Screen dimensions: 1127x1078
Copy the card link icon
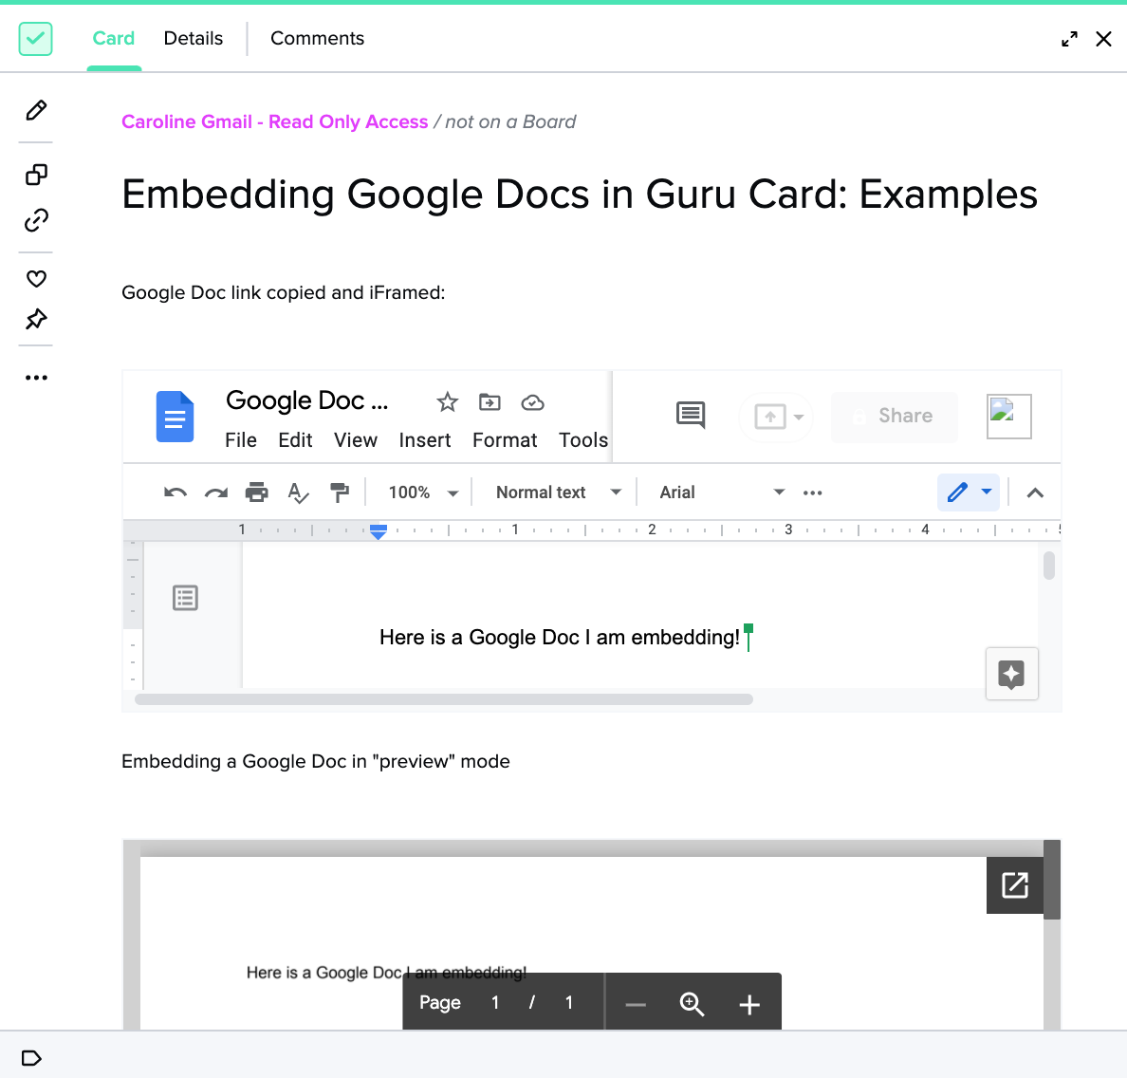point(36,220)
